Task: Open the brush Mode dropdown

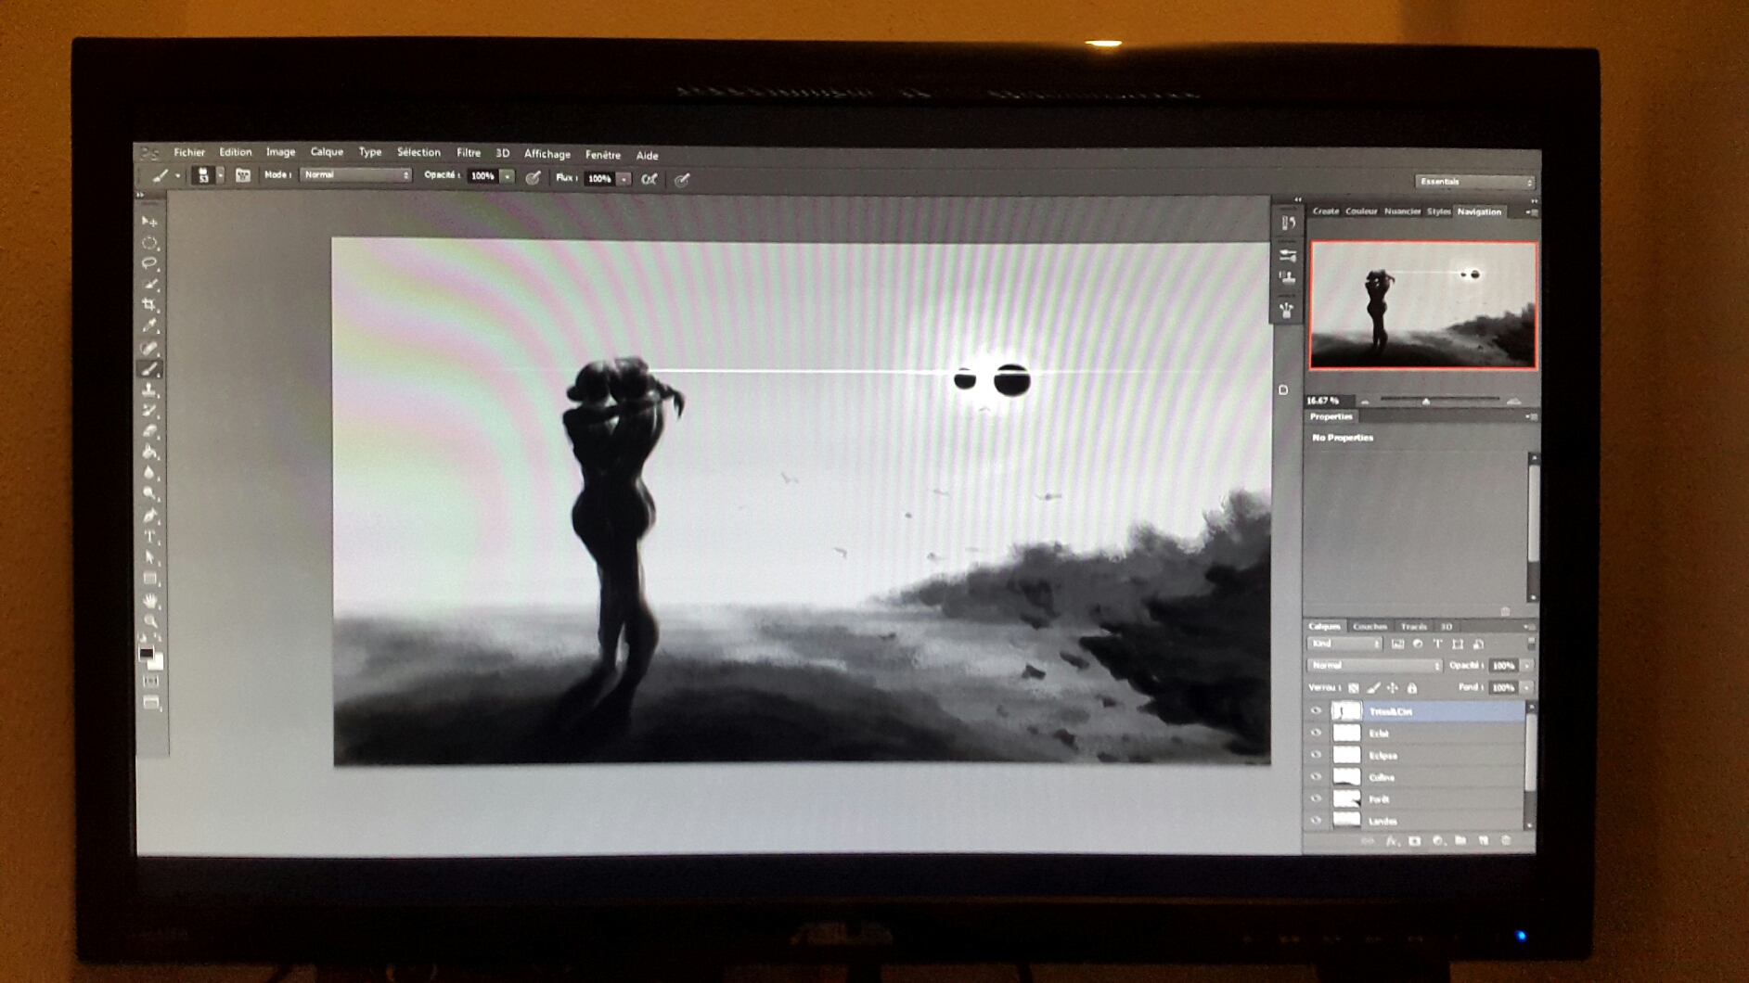Action: [x=355, y=175]
